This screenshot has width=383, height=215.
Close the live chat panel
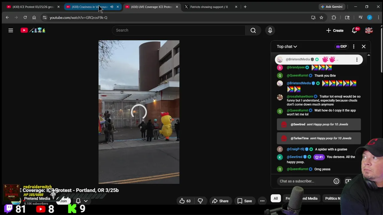coord(364,47)
